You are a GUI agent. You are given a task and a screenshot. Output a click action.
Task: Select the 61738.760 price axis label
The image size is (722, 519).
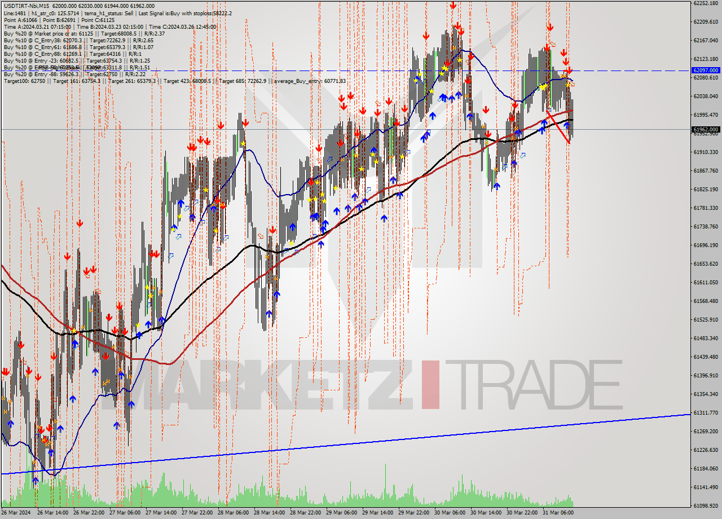706,227
